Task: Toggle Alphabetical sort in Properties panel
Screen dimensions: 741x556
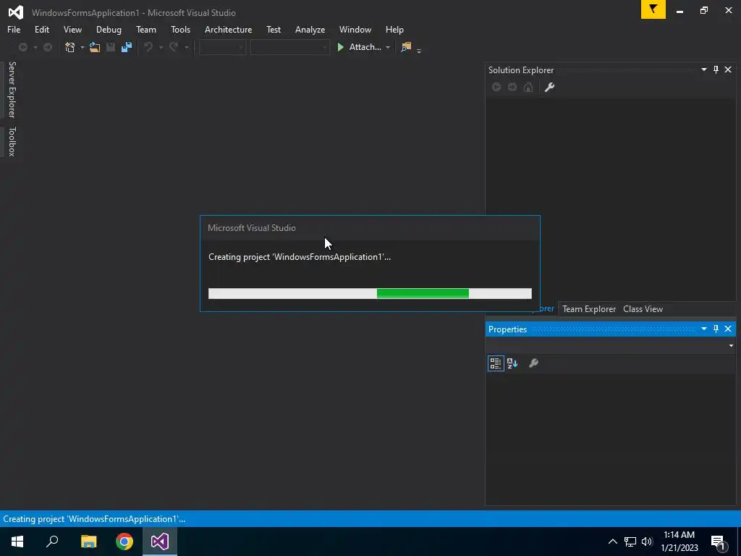Action: tap(512, 363)
